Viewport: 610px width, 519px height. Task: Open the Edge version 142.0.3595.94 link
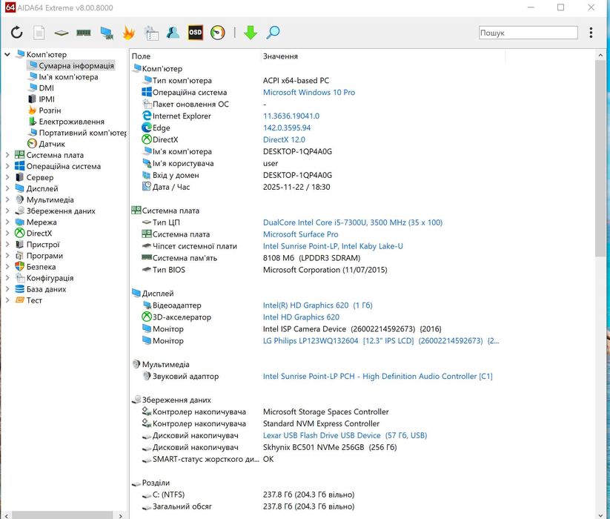(x=287, y=128)
